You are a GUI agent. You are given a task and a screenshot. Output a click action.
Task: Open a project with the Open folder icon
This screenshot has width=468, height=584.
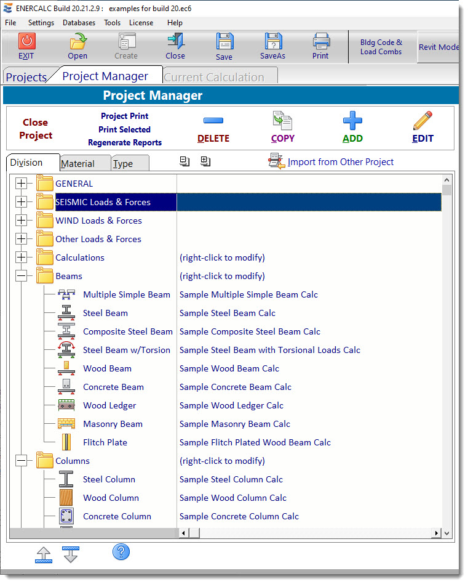click(77, 42)
